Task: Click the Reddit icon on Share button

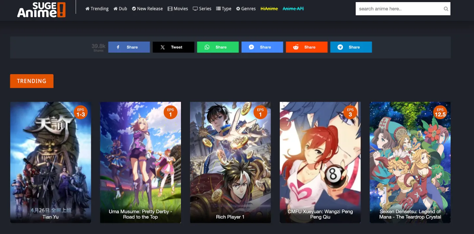Action: coord(296,47)
